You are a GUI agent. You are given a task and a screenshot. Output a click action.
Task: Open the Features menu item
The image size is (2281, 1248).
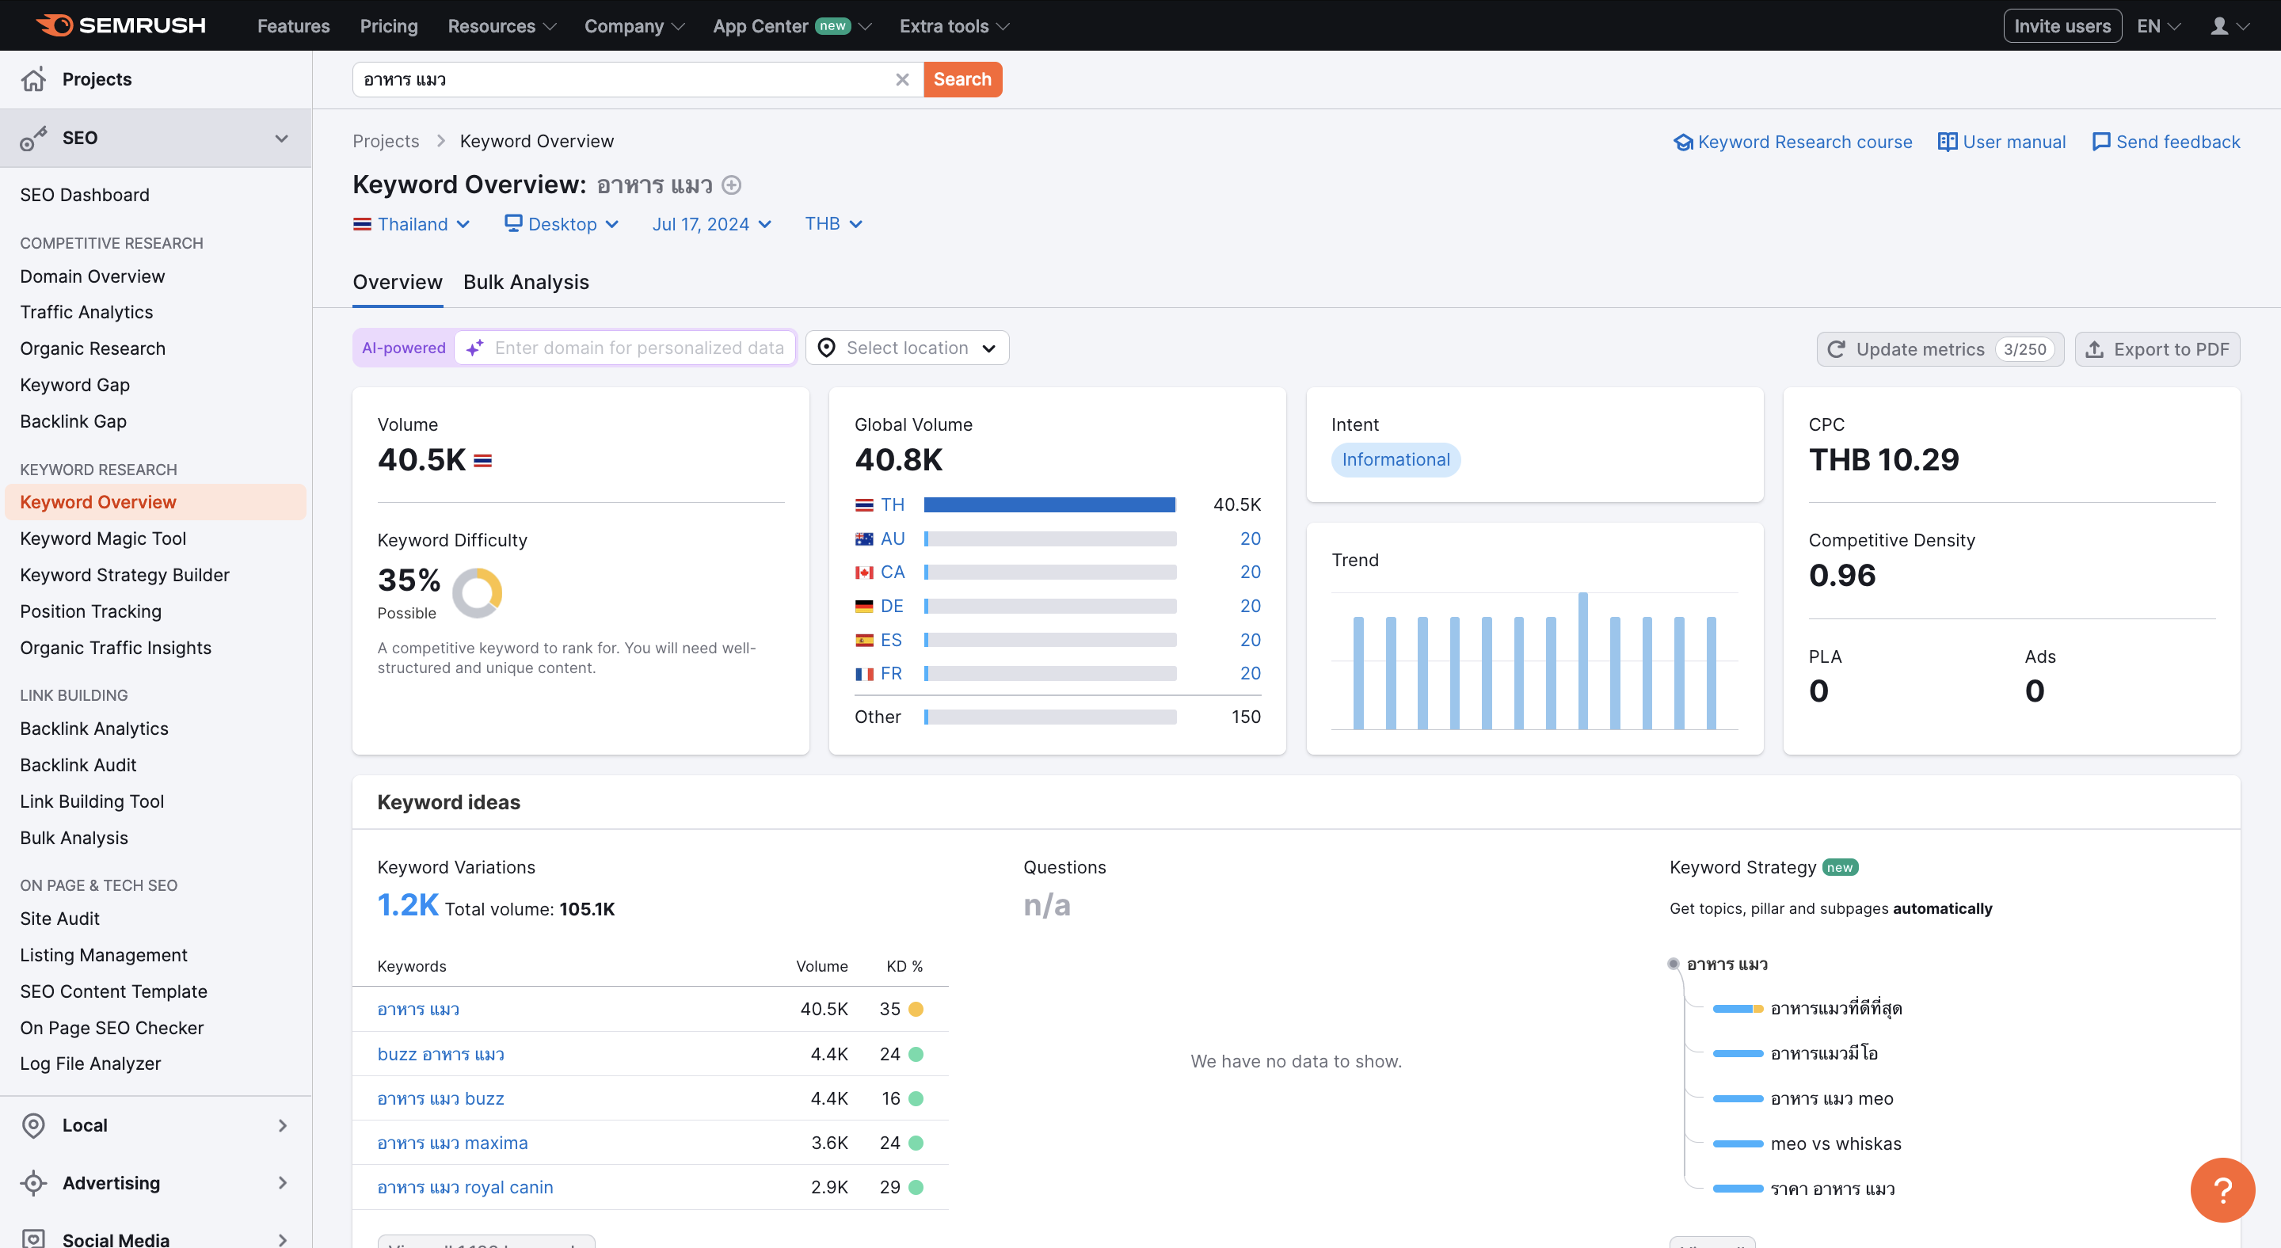[293, 25]
